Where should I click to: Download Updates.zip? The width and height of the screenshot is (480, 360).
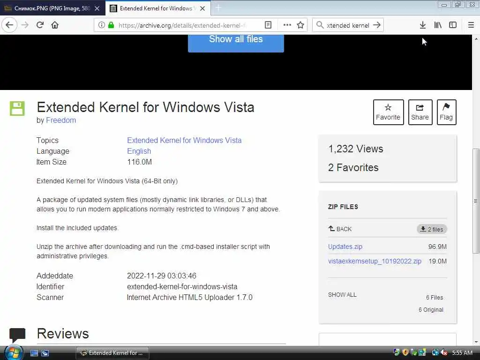345,247
